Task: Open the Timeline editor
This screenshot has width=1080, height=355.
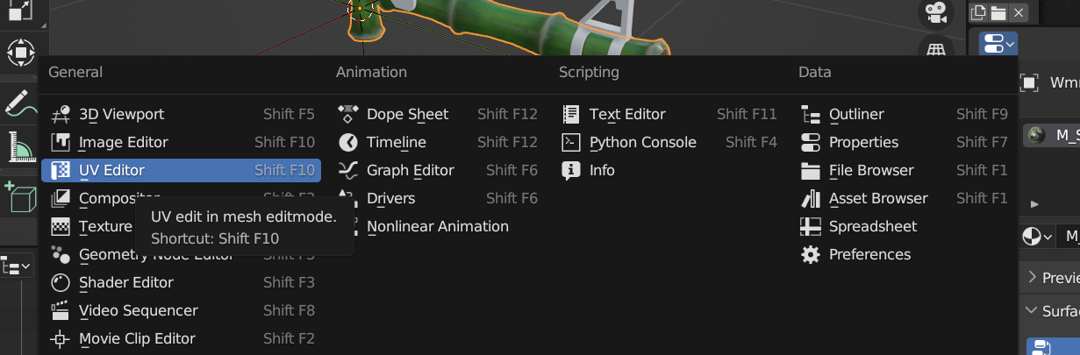Action: click(x=396, y=142)
